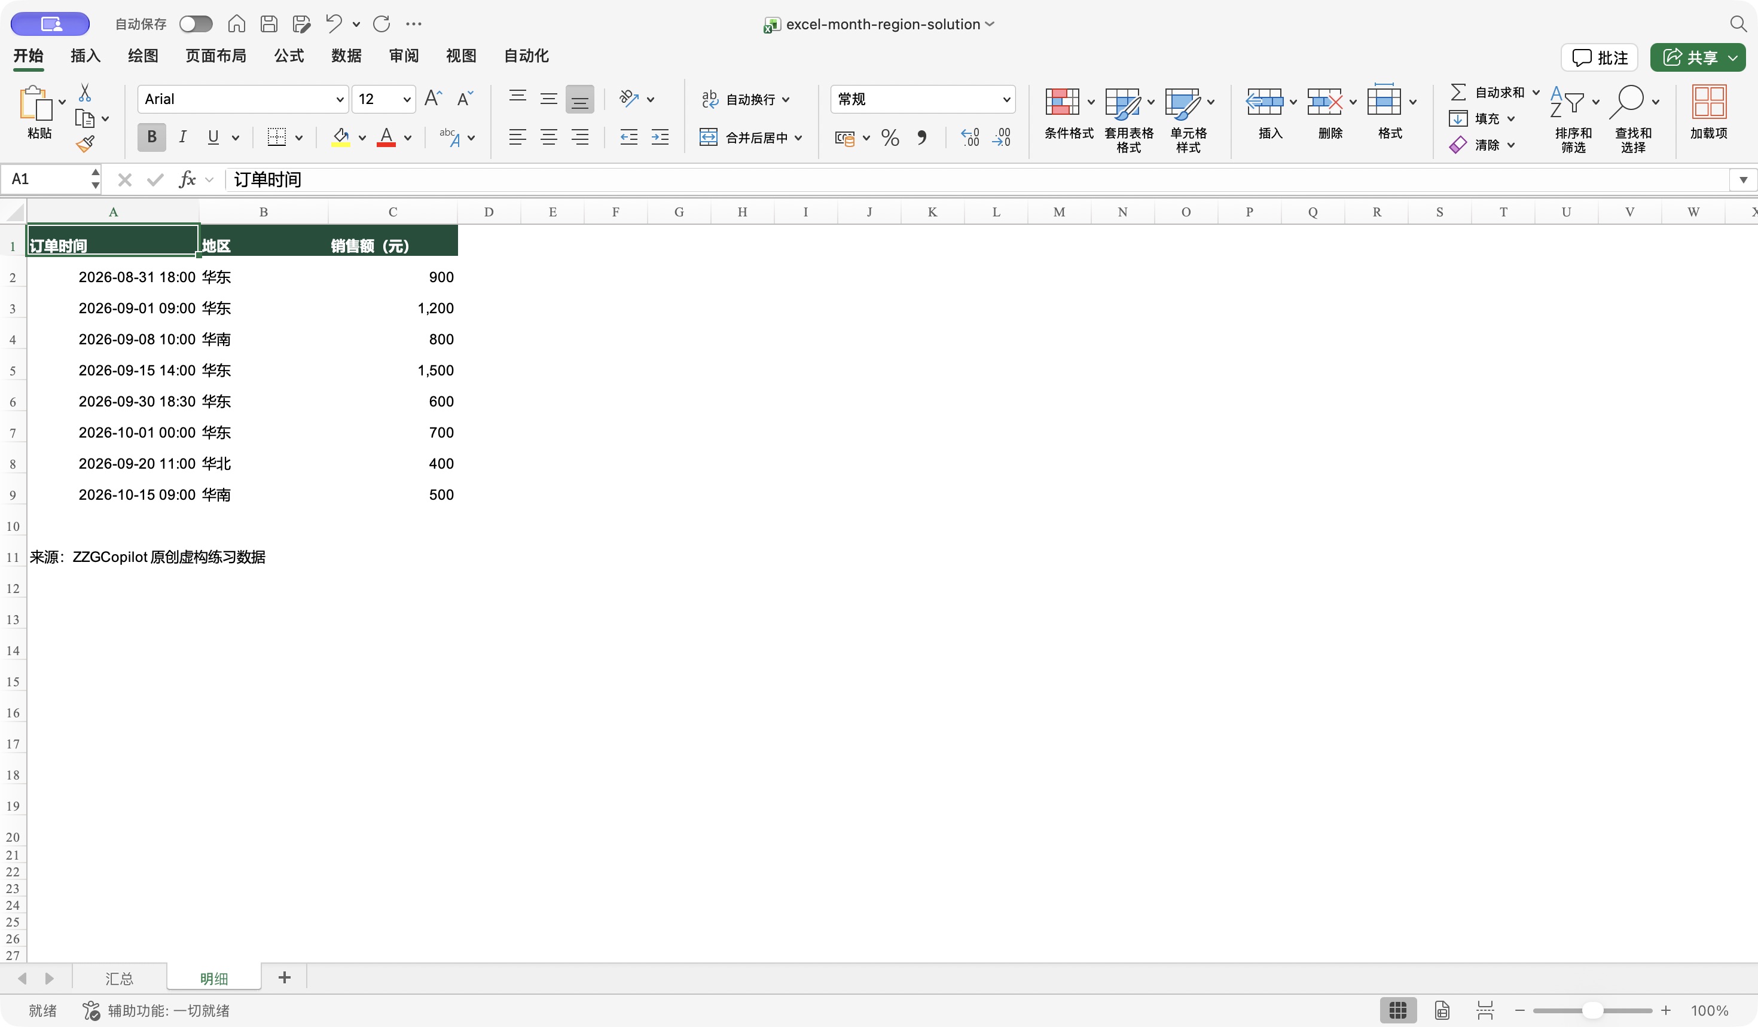Screen dimensions: 1758x1027
Task: Toggle the 自动保存 switch
Action: 196,24
